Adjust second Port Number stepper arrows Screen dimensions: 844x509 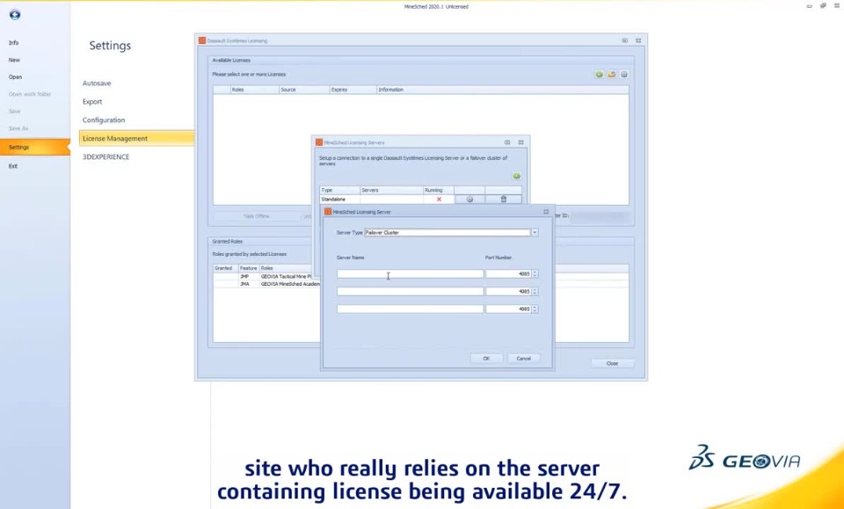(x=535, y=292)
